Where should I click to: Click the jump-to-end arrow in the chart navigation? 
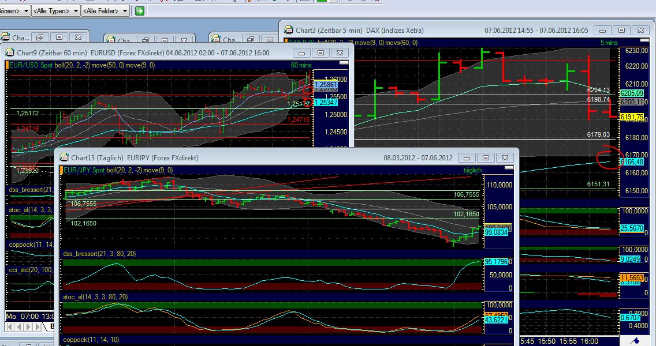[36, 327]
